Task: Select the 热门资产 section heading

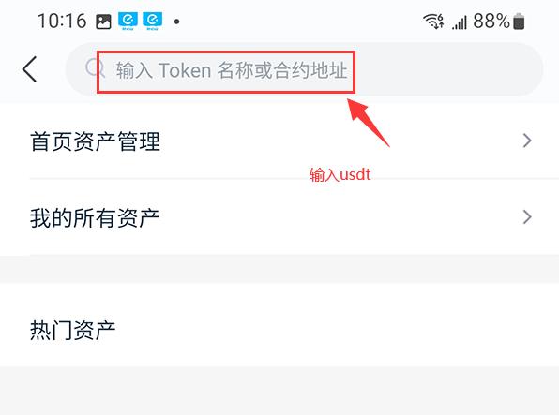Action: (73, 330)
